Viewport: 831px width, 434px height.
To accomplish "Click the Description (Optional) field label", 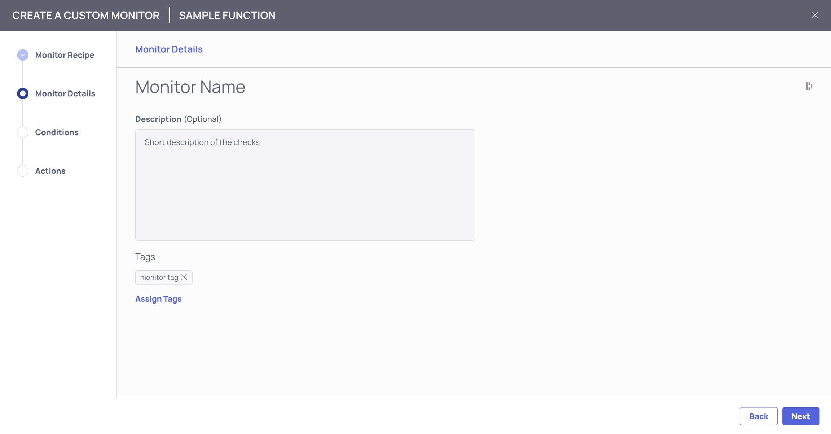I will 178,119.
